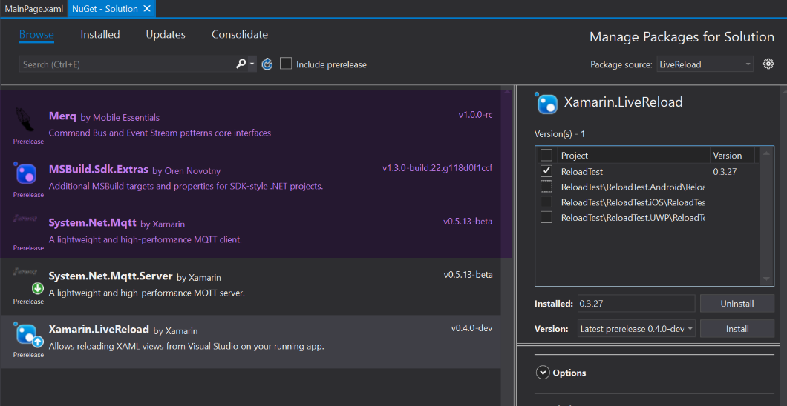Click 'by Oren Novotny' author text
This screenshot has height=406, width=787.
click(x=186, y=171)
